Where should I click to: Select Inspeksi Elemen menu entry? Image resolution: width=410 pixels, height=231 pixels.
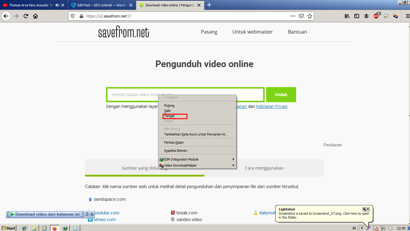pos(197,151)
